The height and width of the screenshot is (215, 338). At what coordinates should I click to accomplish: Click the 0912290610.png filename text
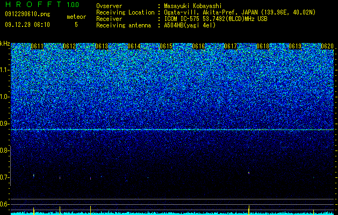tap(27, 14)
